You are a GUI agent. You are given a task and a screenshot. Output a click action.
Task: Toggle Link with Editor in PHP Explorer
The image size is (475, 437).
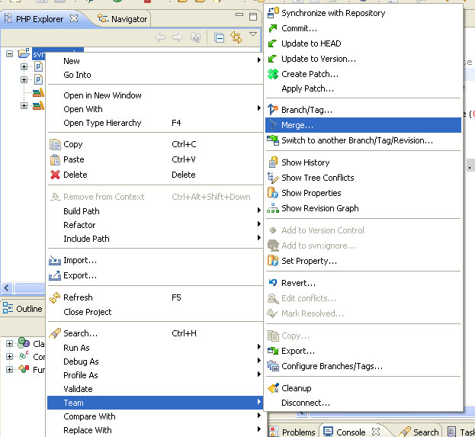click(236, 37)
